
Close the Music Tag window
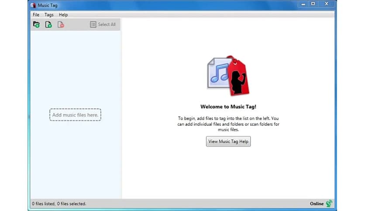tap(327, 4)
